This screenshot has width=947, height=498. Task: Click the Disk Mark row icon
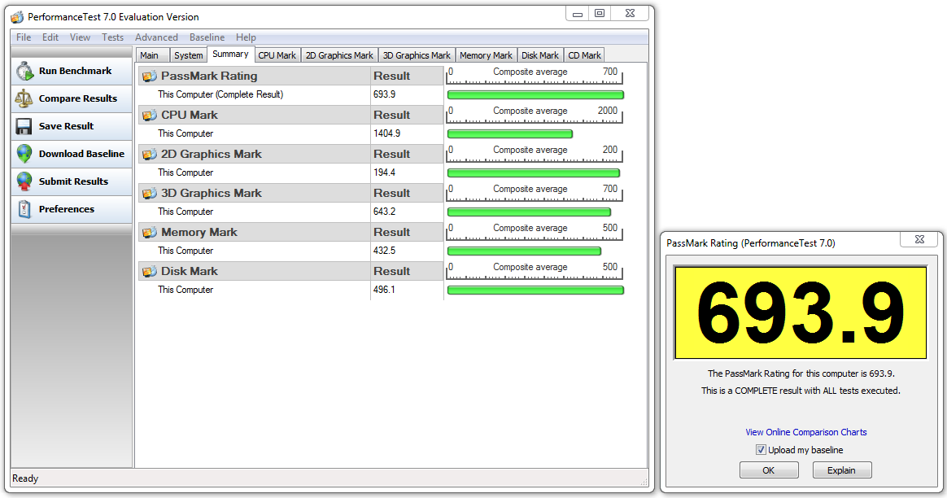(149, 271)
